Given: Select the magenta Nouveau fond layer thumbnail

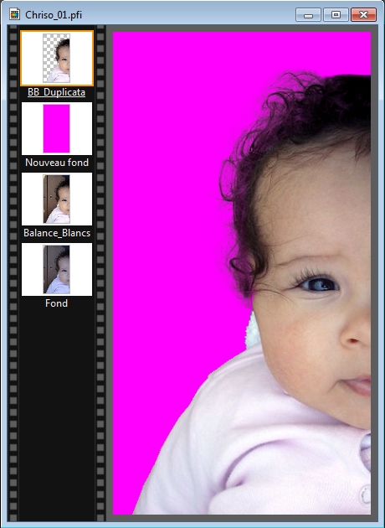Looking at the screenshot, I should click(x=57, y=128).
